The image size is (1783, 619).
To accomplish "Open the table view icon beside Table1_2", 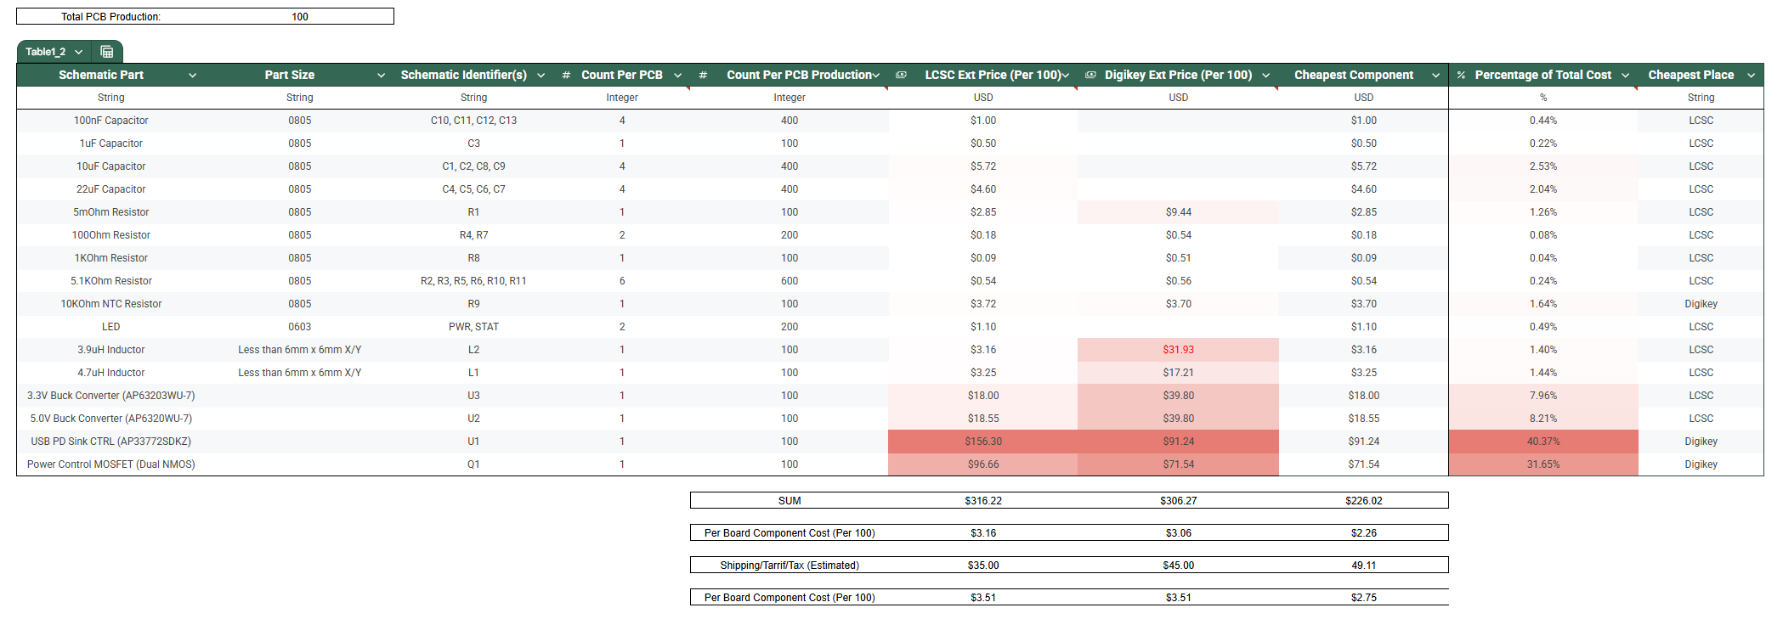I will (107, 52).
